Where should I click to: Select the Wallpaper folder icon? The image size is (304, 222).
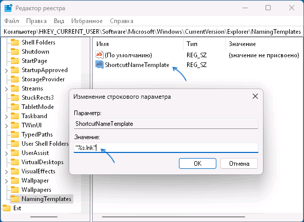coord(15,181)
